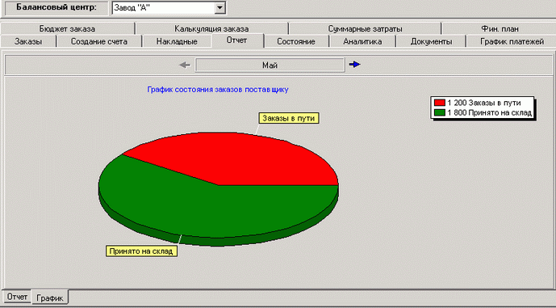Viewport: 556px width, 308px height.
Task: Open the Балансовый центр dropdown arrow
Action: coord(219,7)
